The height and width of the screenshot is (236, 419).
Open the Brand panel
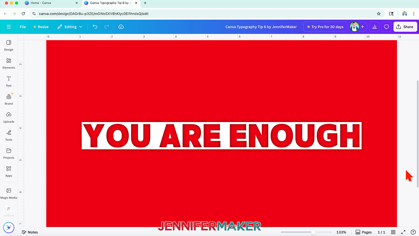(x=9, y=100)
